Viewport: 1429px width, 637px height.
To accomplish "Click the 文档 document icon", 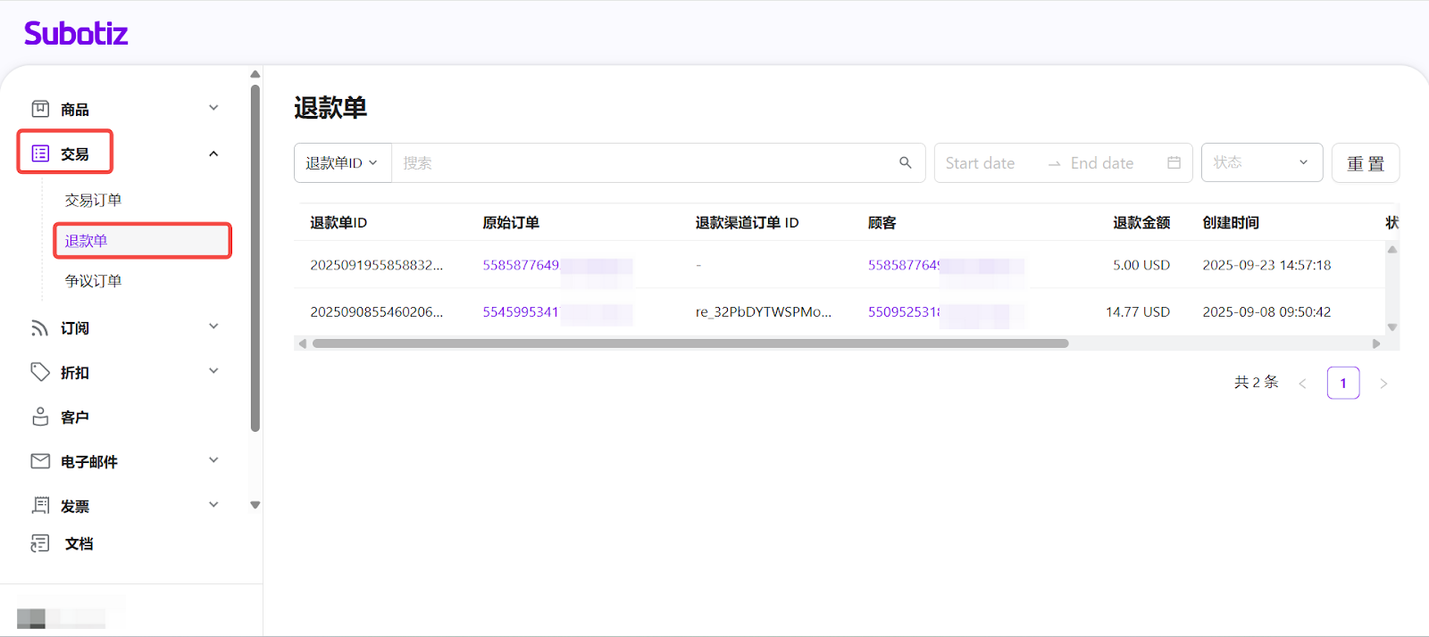I will click(x=40, y=543).
